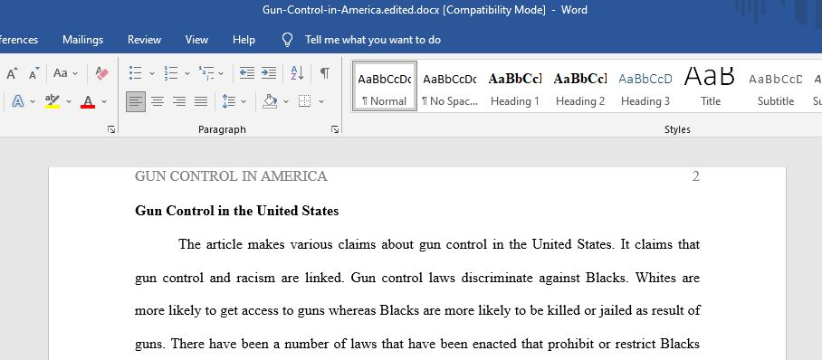
Task: Open highlight color dropdown arrow
Action: [x=68, y=101]
